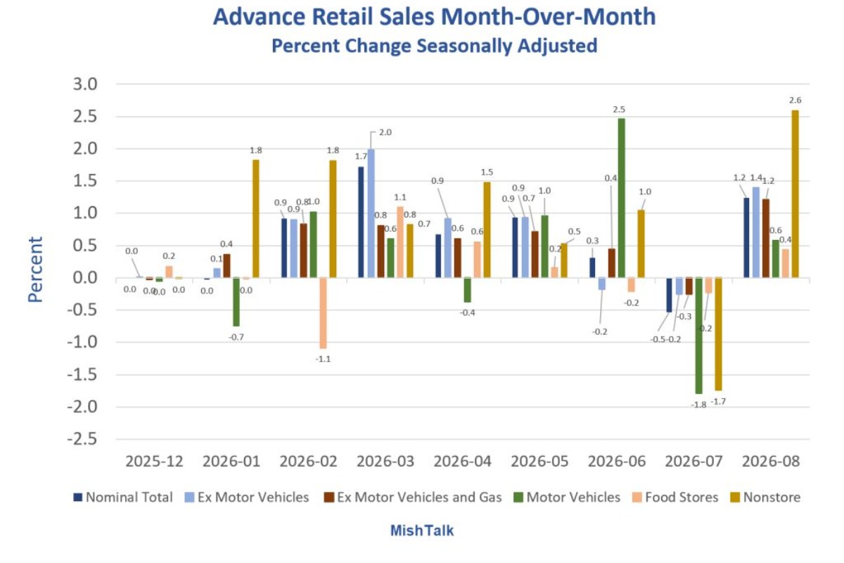This screenshot has height=563, width=844.
Task: Click the gold Nonstore bar for 2026-07
Action: [718, 334]
